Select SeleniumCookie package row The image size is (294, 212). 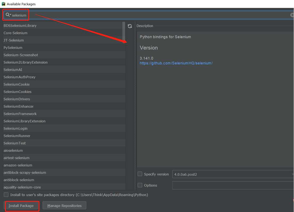tap(64, 84)
